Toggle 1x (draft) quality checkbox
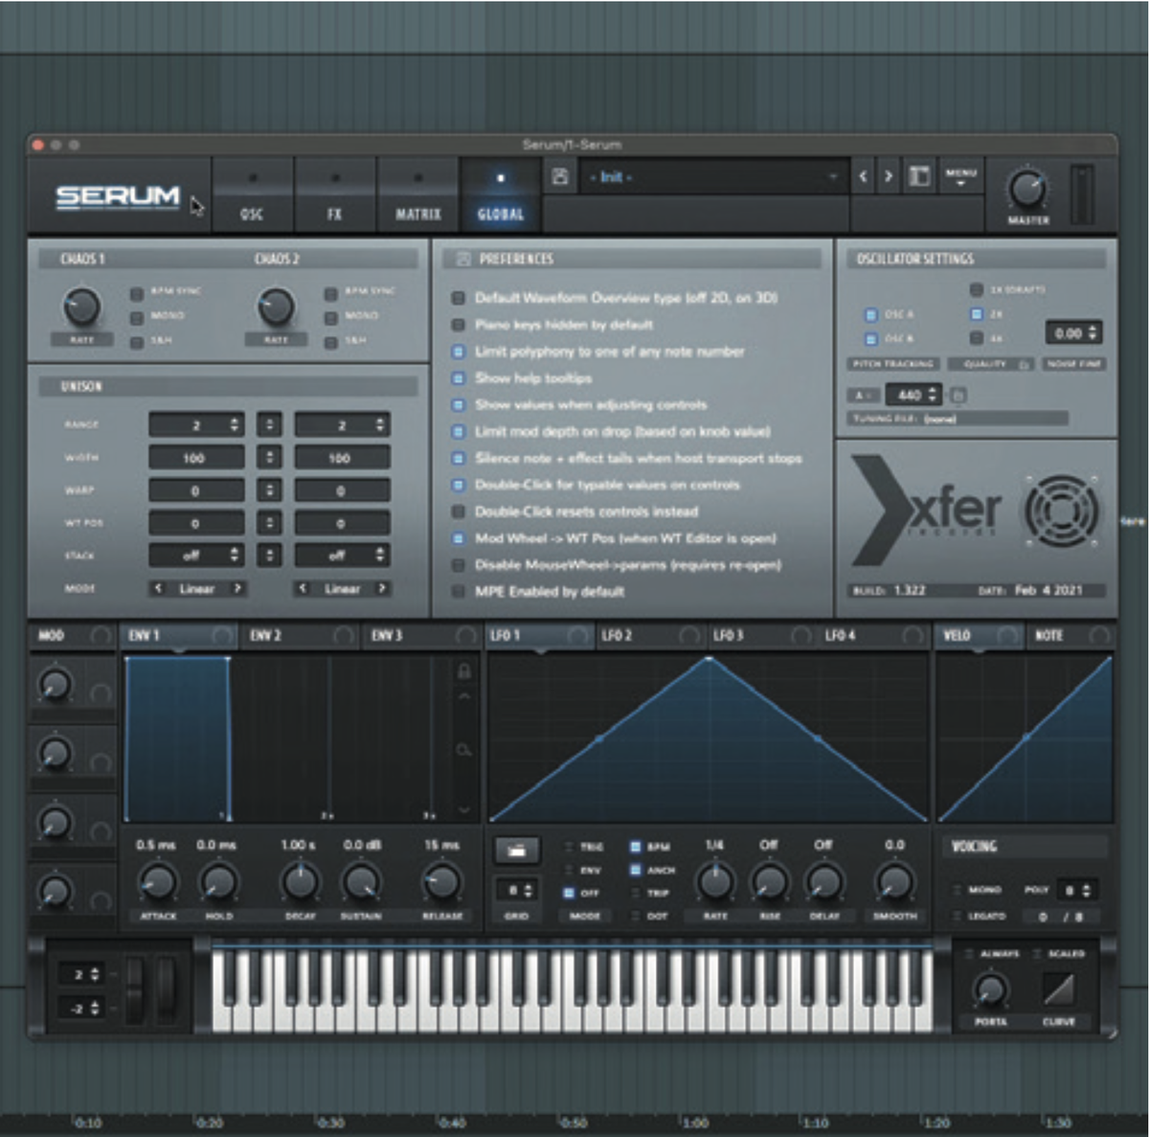The height and width of the screenshot is (1137, 1149). (977, 289)
